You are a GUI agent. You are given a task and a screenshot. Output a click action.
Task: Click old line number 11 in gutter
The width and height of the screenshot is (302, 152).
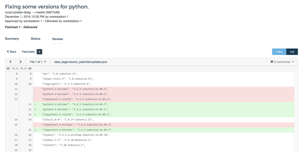tap(16, 89)
